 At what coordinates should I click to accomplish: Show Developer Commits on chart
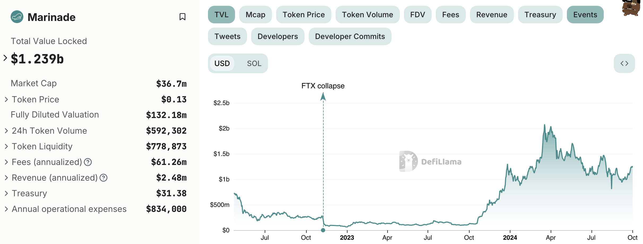click(350, 36)
